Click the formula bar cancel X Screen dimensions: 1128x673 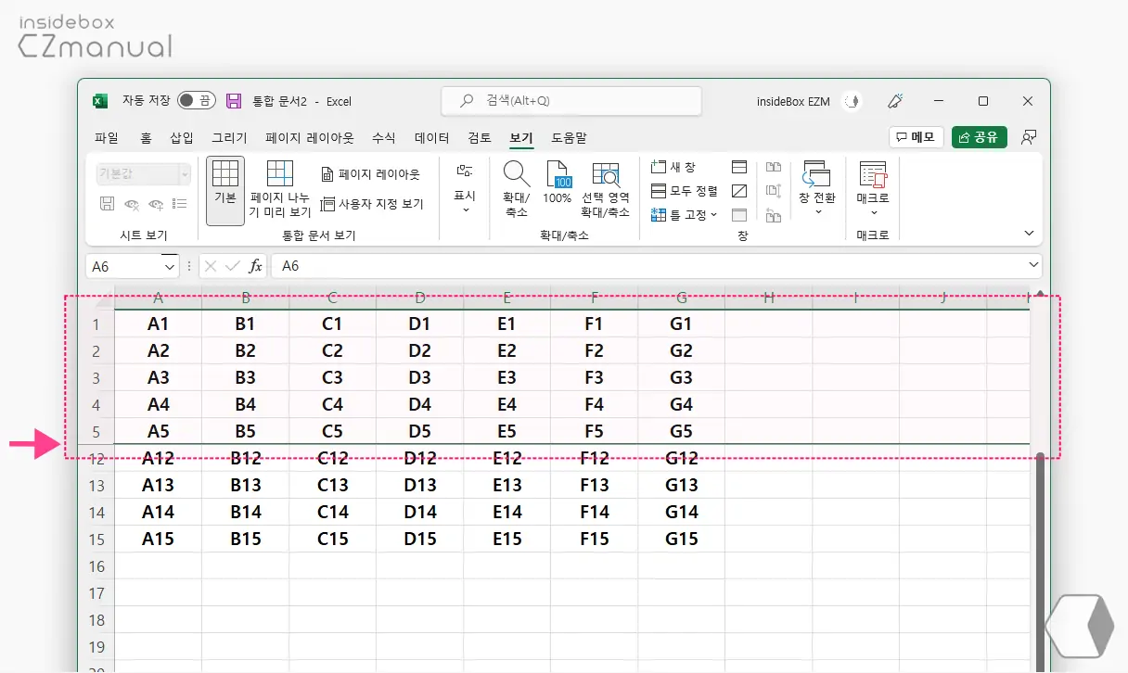pos(211,266)
